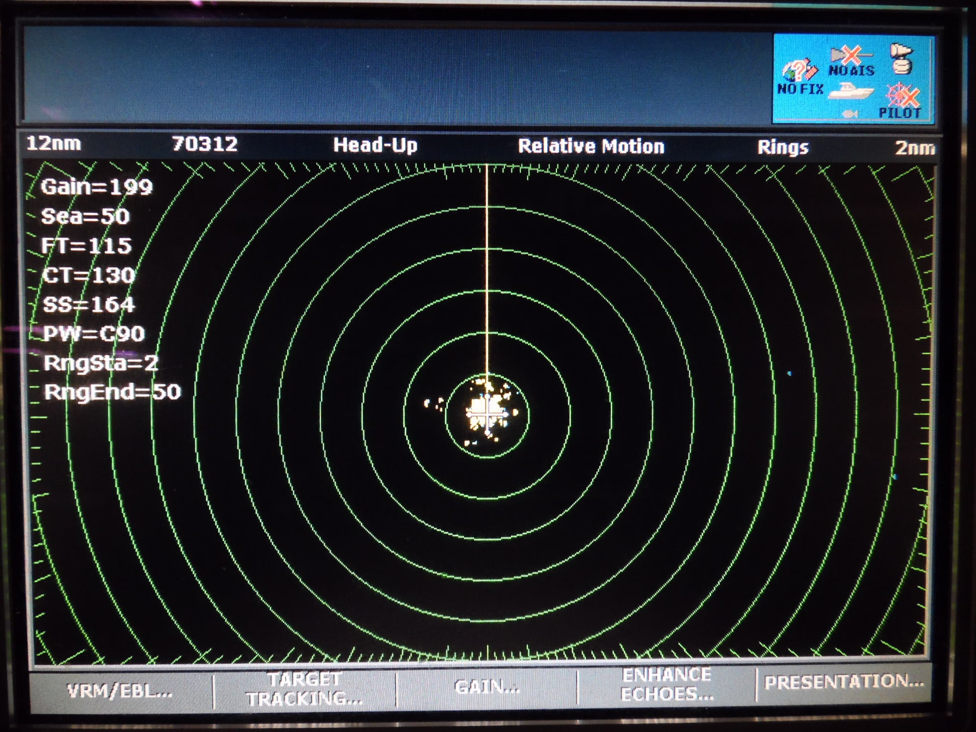Image resolution: width=976 pixels, height=732 pixels.
Task: Select the 70312 value in the header
Action: [x=205, y=144]
